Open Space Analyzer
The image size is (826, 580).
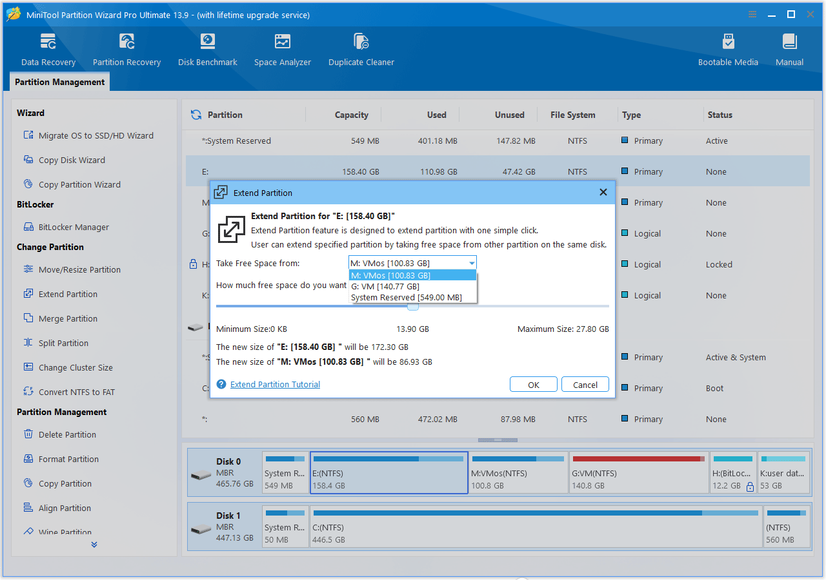point(283,50)
